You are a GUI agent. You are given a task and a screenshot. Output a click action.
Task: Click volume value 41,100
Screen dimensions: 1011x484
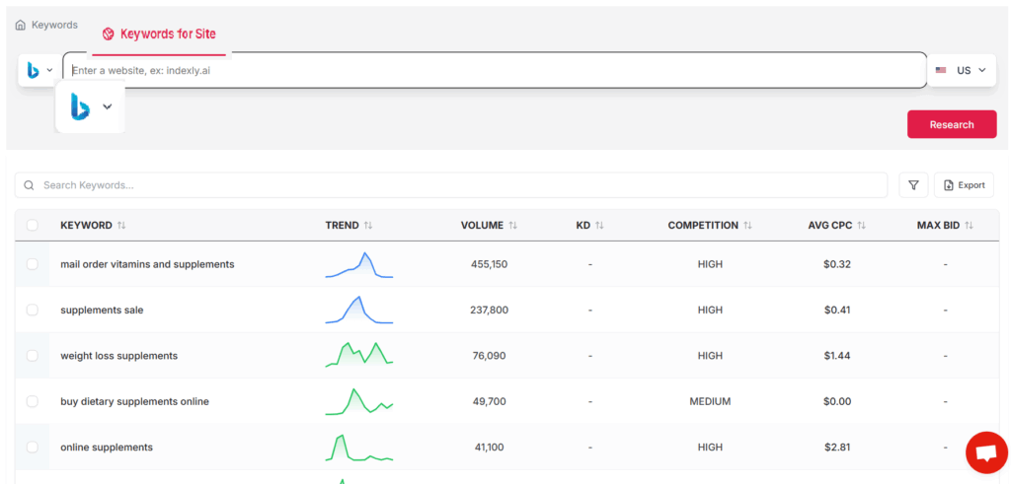(490, 447)
